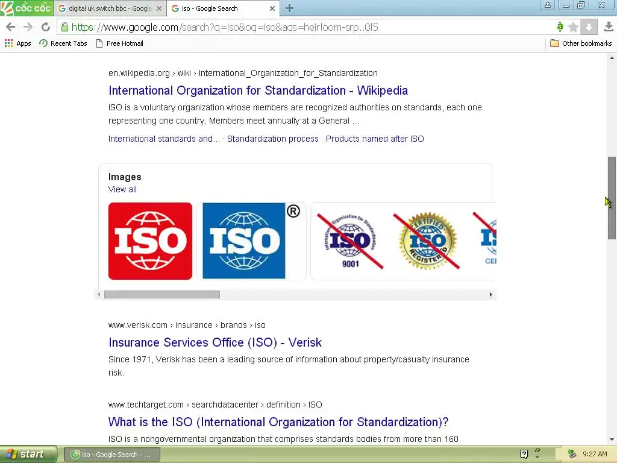Open Recent Tabs bookmark

[63, 43]
